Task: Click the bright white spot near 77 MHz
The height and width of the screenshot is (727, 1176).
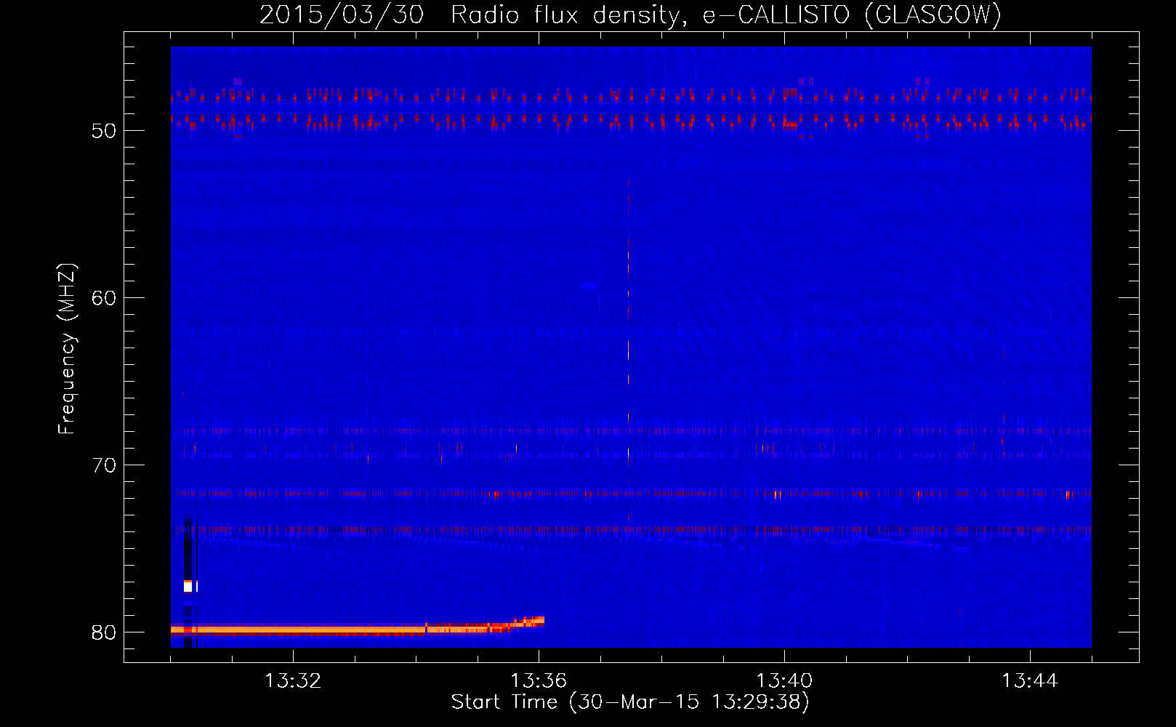Action: coord(188,586)
